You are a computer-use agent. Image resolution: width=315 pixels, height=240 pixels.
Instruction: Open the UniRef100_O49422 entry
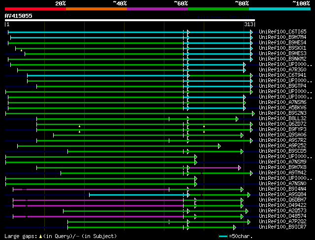tap(283, 206)
